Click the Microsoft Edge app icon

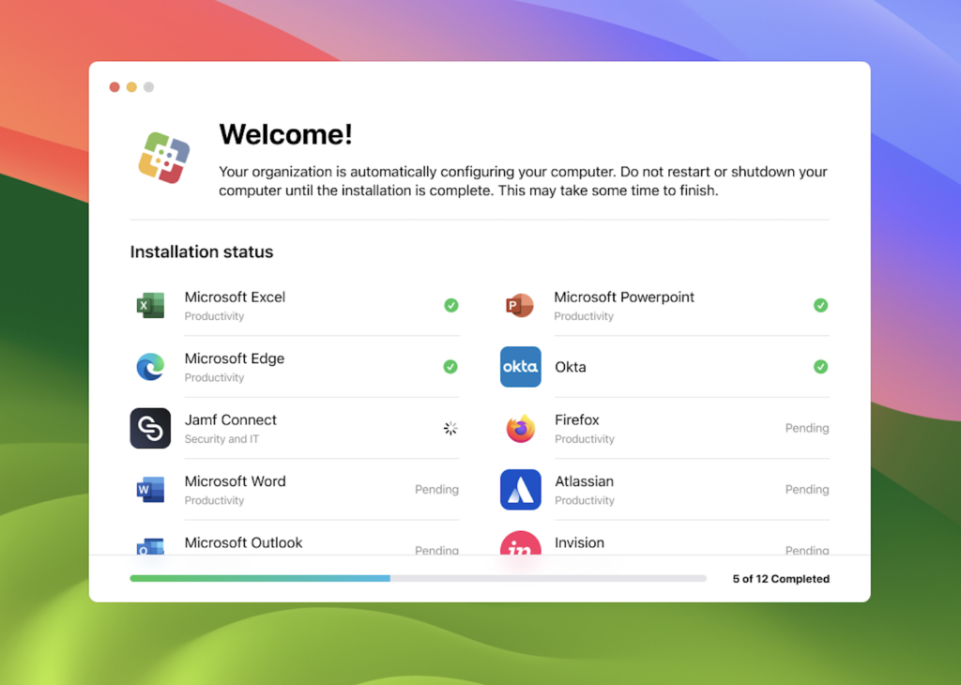click(x=150, y=366)
